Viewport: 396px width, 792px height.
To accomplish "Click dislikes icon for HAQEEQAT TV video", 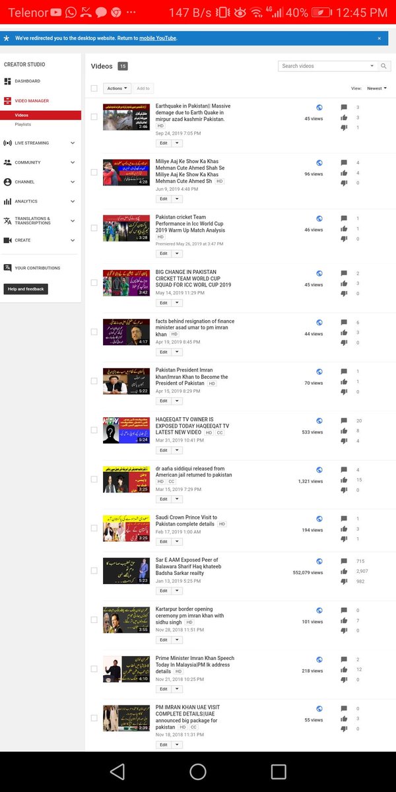I will [344, 441].
